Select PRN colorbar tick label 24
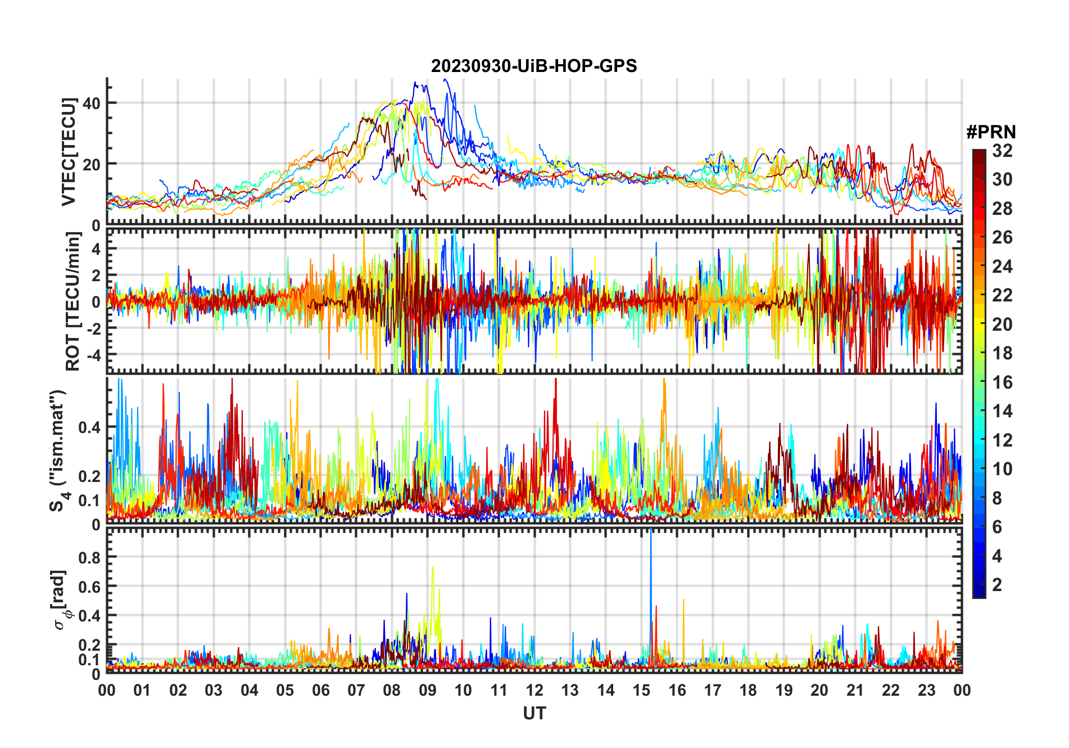Image resolution: width=1069 pixels, height=748 pixels. tap(1002, 267)
